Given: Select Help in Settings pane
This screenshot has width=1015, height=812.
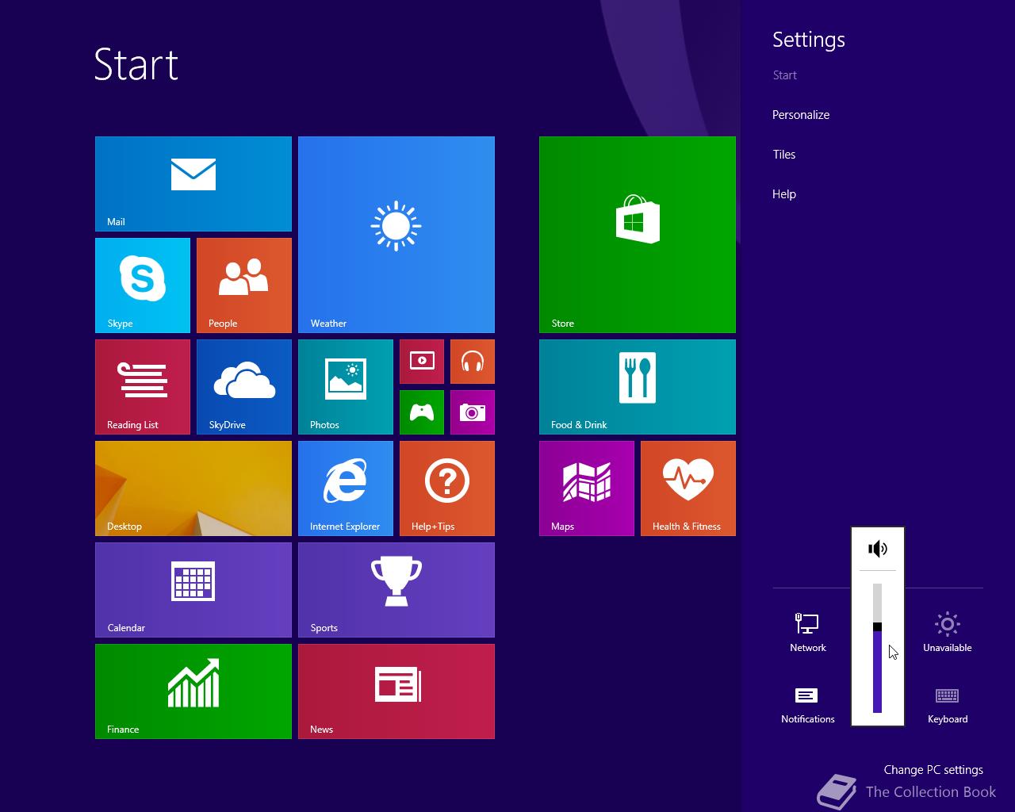Looking at the screenshot, I should [784, 194].
